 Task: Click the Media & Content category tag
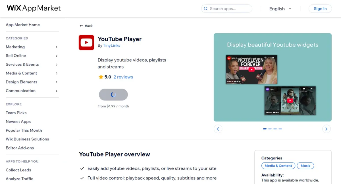(278, 166)
